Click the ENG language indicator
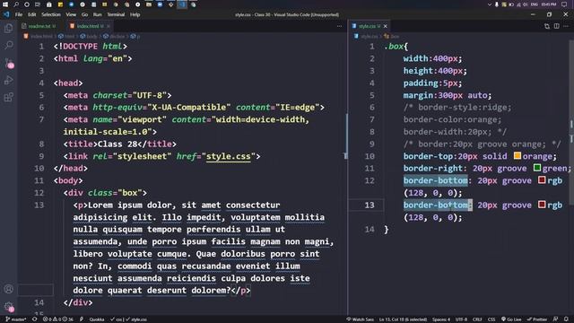The image size is (574, 323). pyautogui.click(x=535, y=4)
